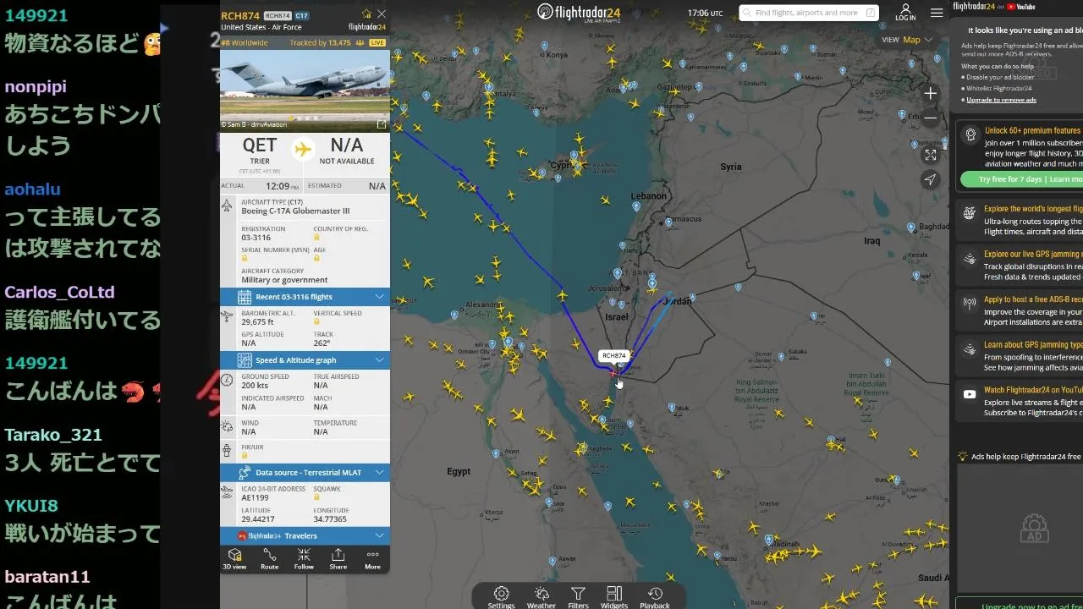This screenshot has height=609, width=1083.
Task: Collapse the Speed & Altitude graph section
Action: pos(305,360)
